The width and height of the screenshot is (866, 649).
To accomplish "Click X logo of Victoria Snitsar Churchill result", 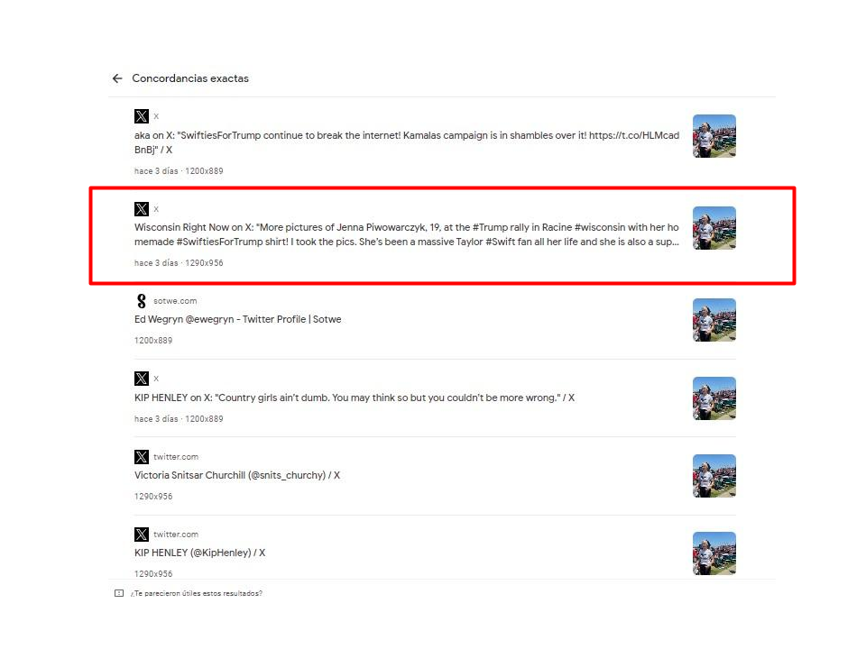I will pyautogui.click(x=142, y=456).
